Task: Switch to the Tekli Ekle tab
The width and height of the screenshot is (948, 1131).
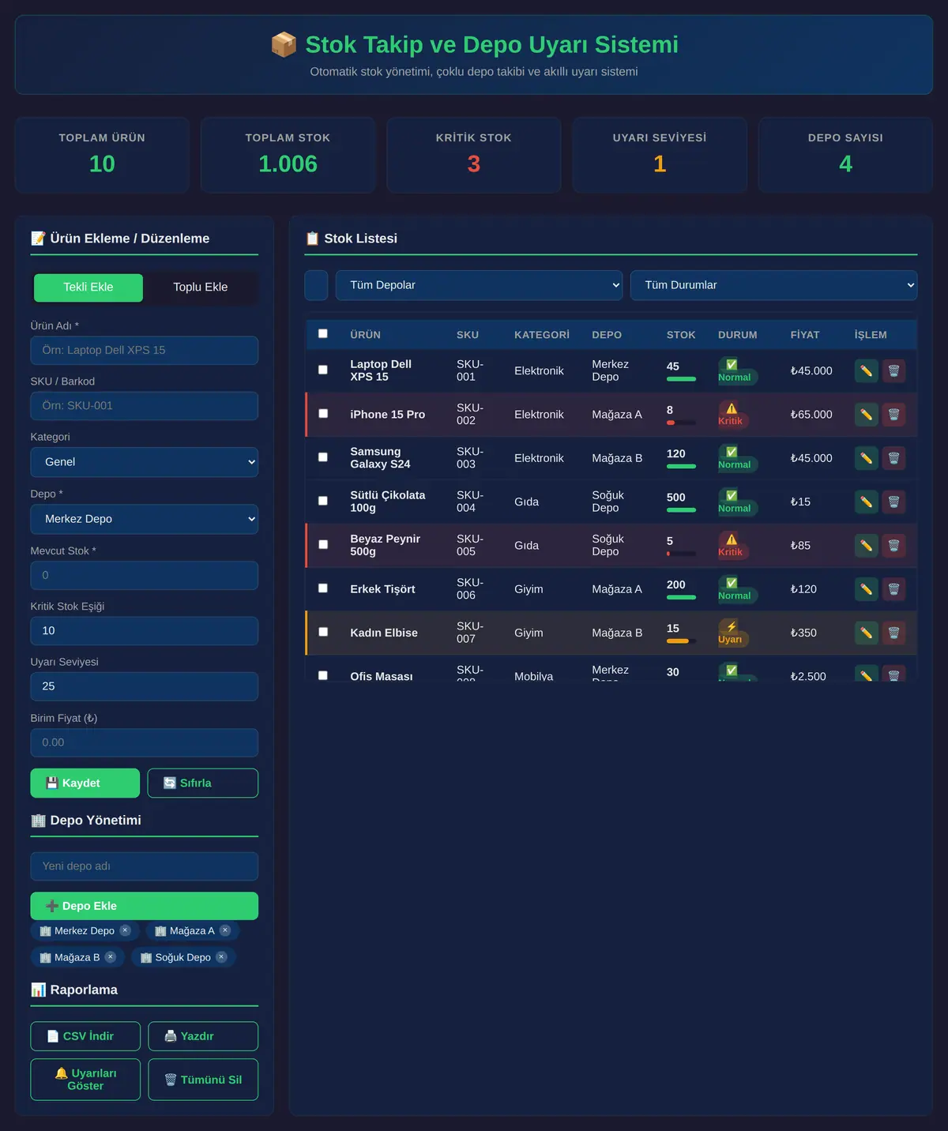Action: tap(88, 287)
